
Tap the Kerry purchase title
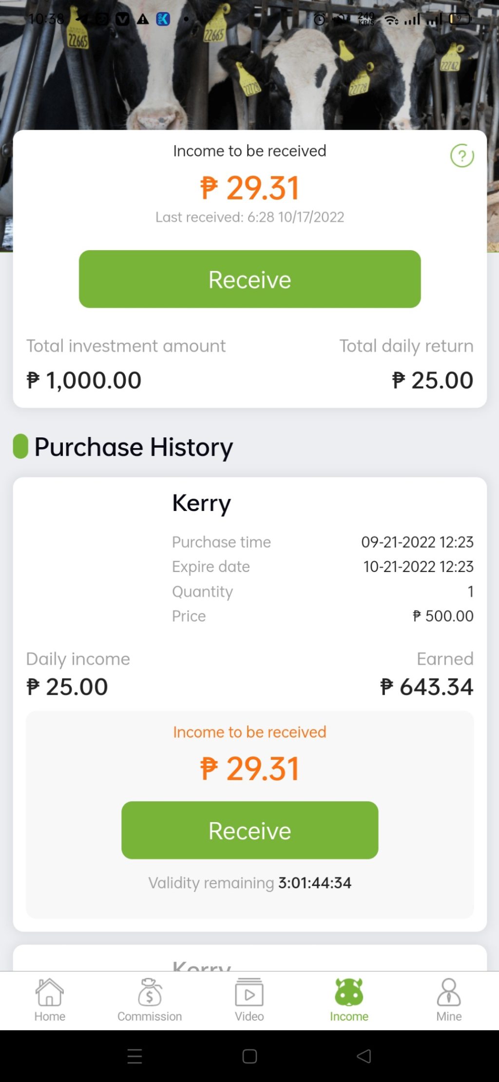(201, 503)
